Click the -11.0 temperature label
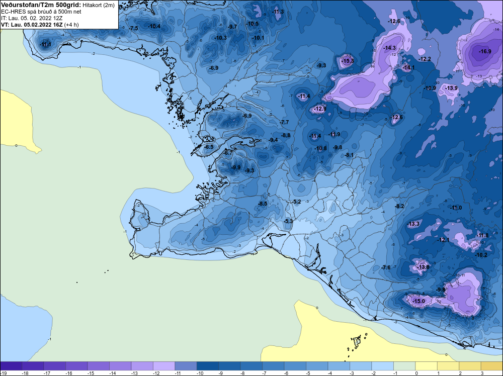Screen dimensions: 503x376 click(x=456, y=208)
